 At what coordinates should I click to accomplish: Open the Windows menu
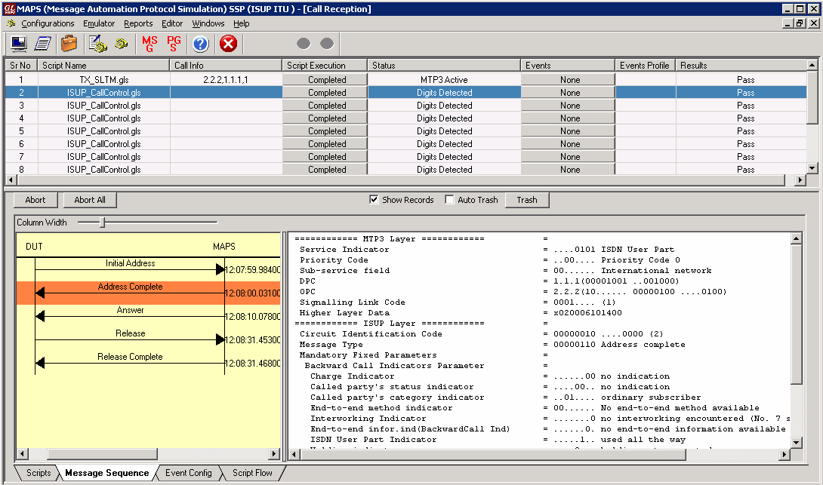pyautogui.click(x=208, y=23)
